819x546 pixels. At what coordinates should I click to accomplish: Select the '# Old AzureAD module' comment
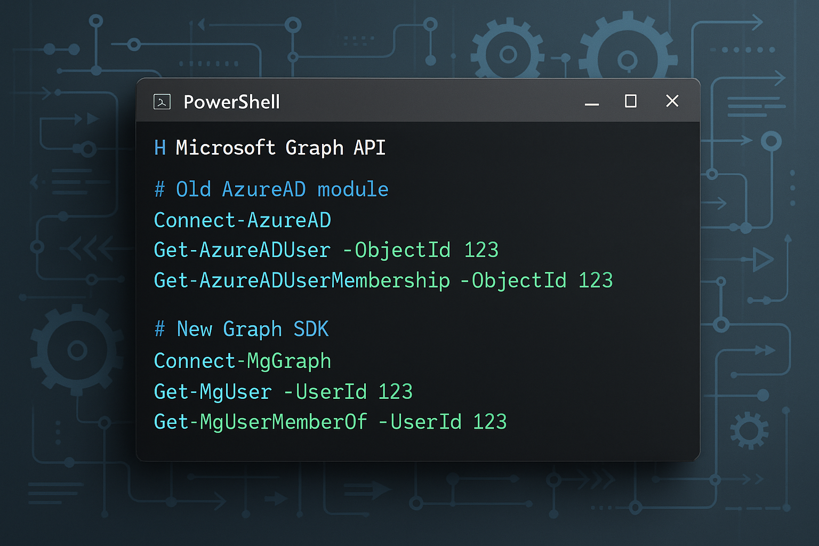(271, 189)
